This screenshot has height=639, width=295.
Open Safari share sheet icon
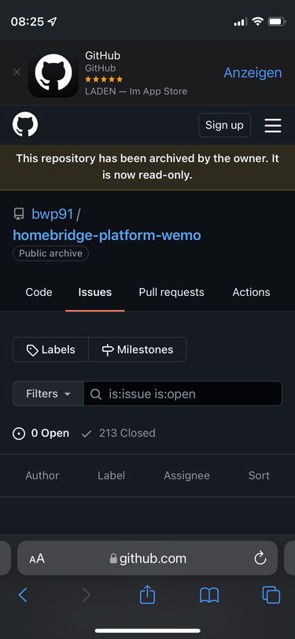(148, 595)
